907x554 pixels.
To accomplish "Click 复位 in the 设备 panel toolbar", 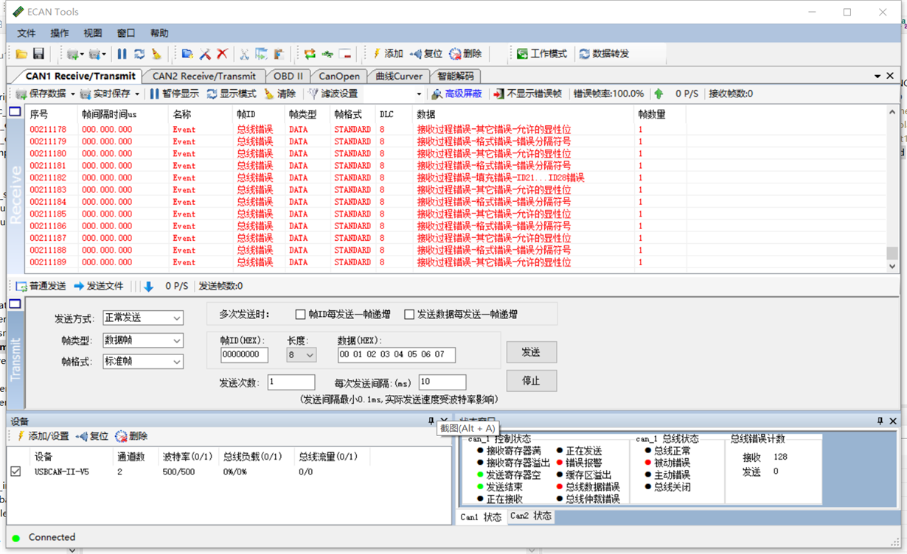I will tap(93, 436).
